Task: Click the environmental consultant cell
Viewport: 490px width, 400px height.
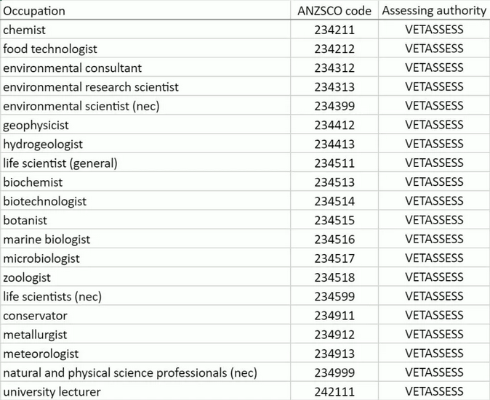Action: pyautogui.click(x=145, y=68)
